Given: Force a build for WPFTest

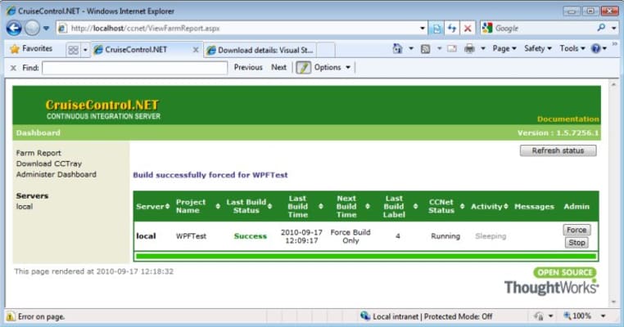Looking at the screenshot, I should [x=577, y=230].
